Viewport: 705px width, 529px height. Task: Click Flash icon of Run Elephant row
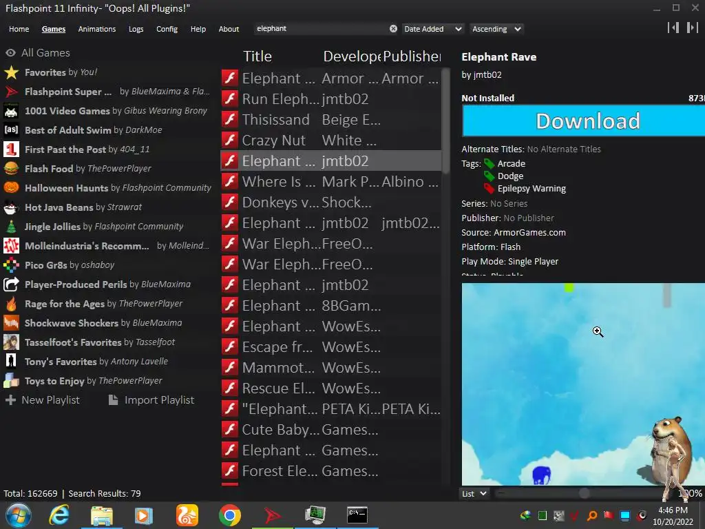coord(230,98)
